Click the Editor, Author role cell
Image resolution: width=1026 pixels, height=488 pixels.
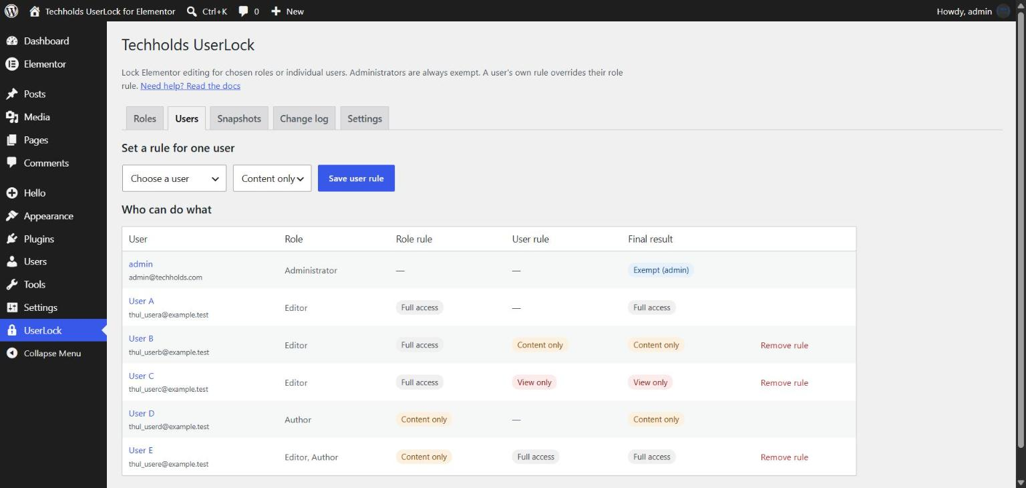pyautogui.click(x=311, y=457)
